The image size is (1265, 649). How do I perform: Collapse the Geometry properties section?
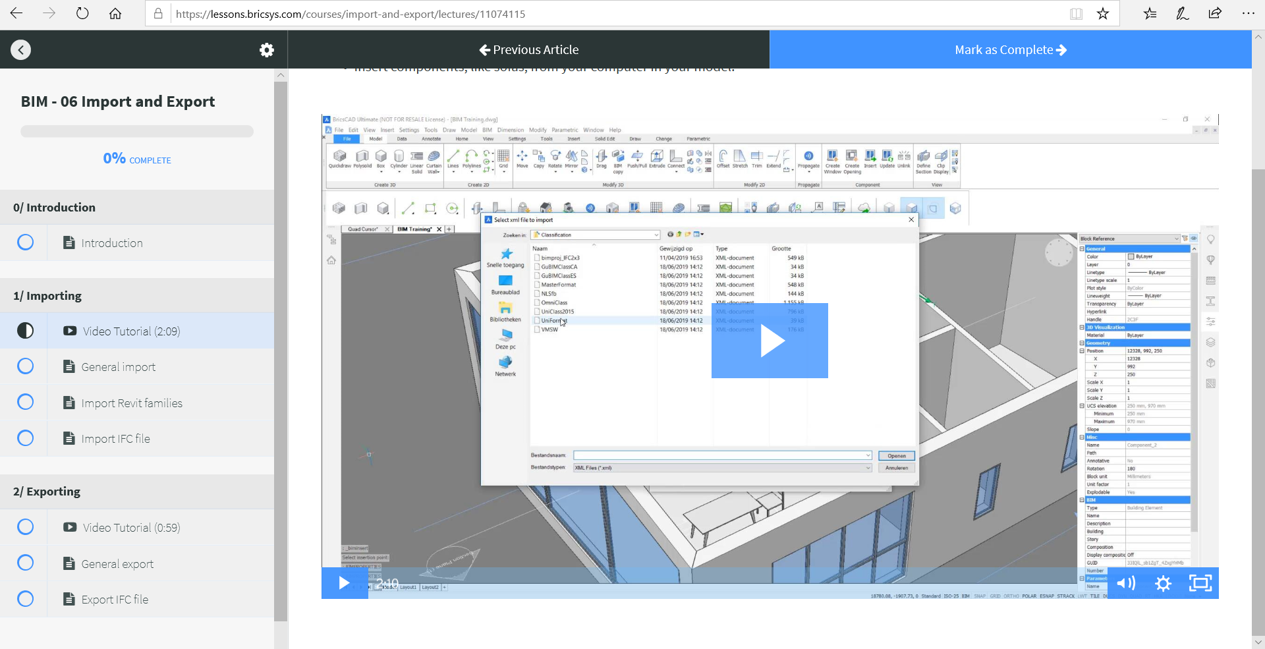click(1082, 343)
